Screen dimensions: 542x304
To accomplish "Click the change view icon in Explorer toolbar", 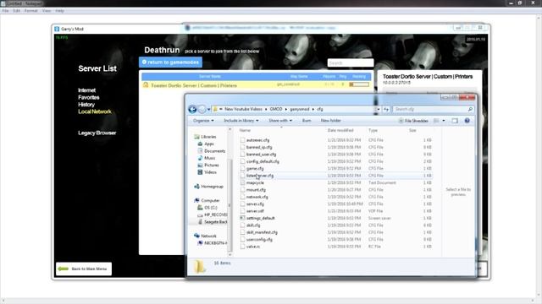I will coord(436,121).
